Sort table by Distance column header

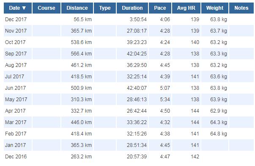coord(77,8)
